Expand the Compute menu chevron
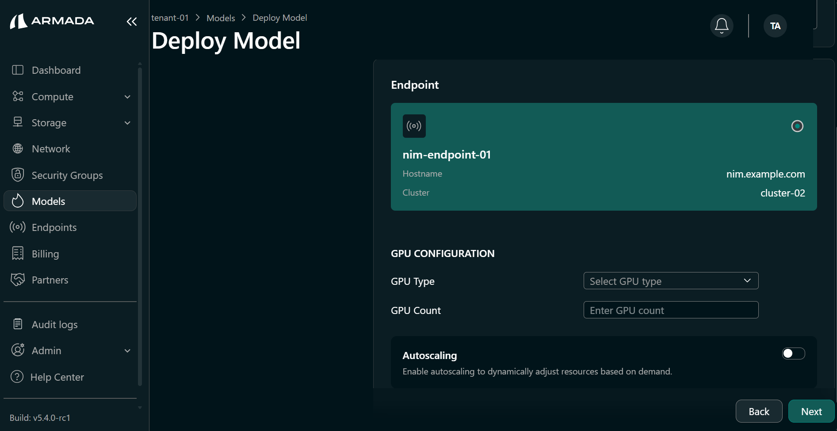 point(127,97)
